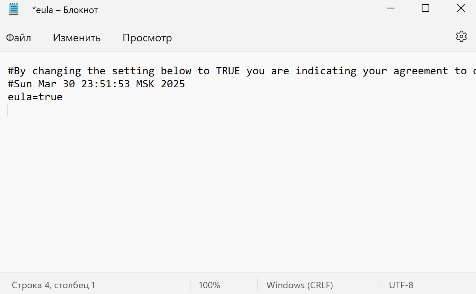
Task: Place cursor in the eula=true line
Action: tap(35, 97)
